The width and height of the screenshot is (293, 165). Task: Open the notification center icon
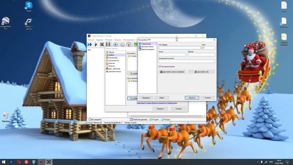[x=287, y=162]
